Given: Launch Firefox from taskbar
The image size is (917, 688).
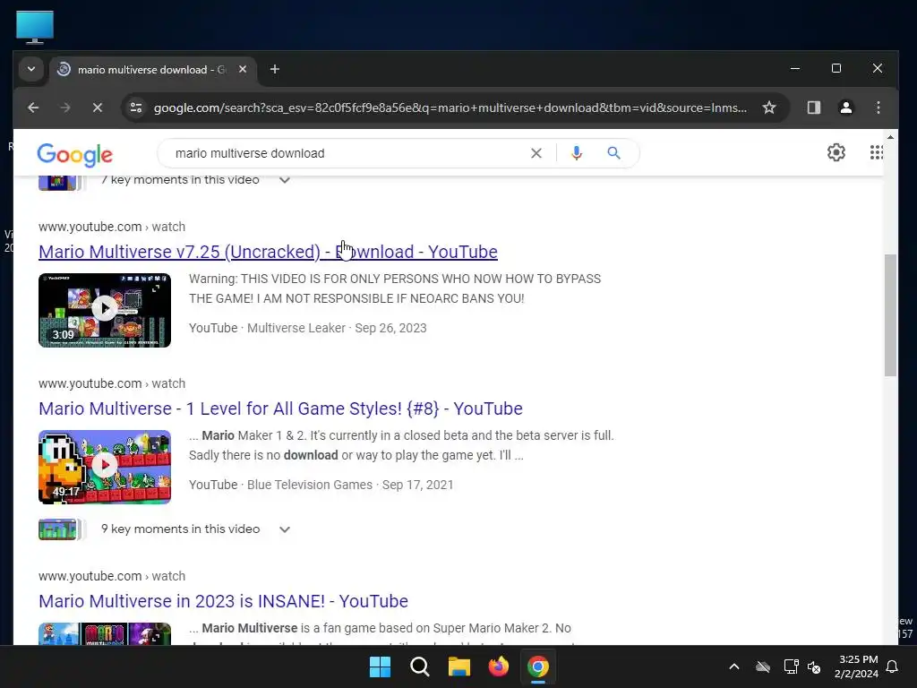Looking at the screenshot, I should tap(499, 666).
